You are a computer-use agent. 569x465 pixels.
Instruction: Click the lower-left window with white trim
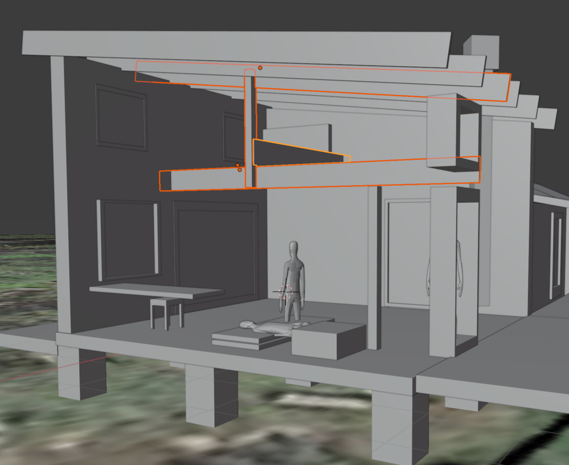(128, 239)
